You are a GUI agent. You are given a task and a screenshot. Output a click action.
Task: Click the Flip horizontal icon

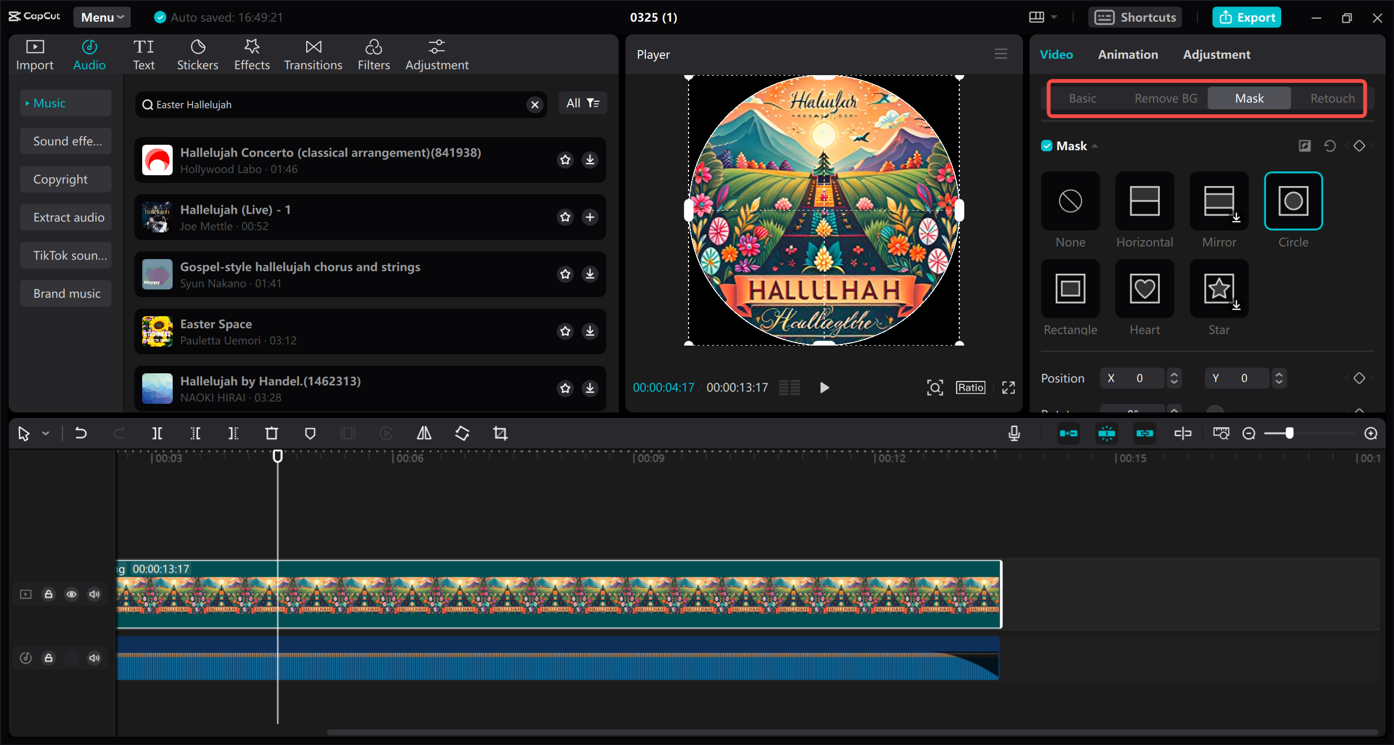424,433
